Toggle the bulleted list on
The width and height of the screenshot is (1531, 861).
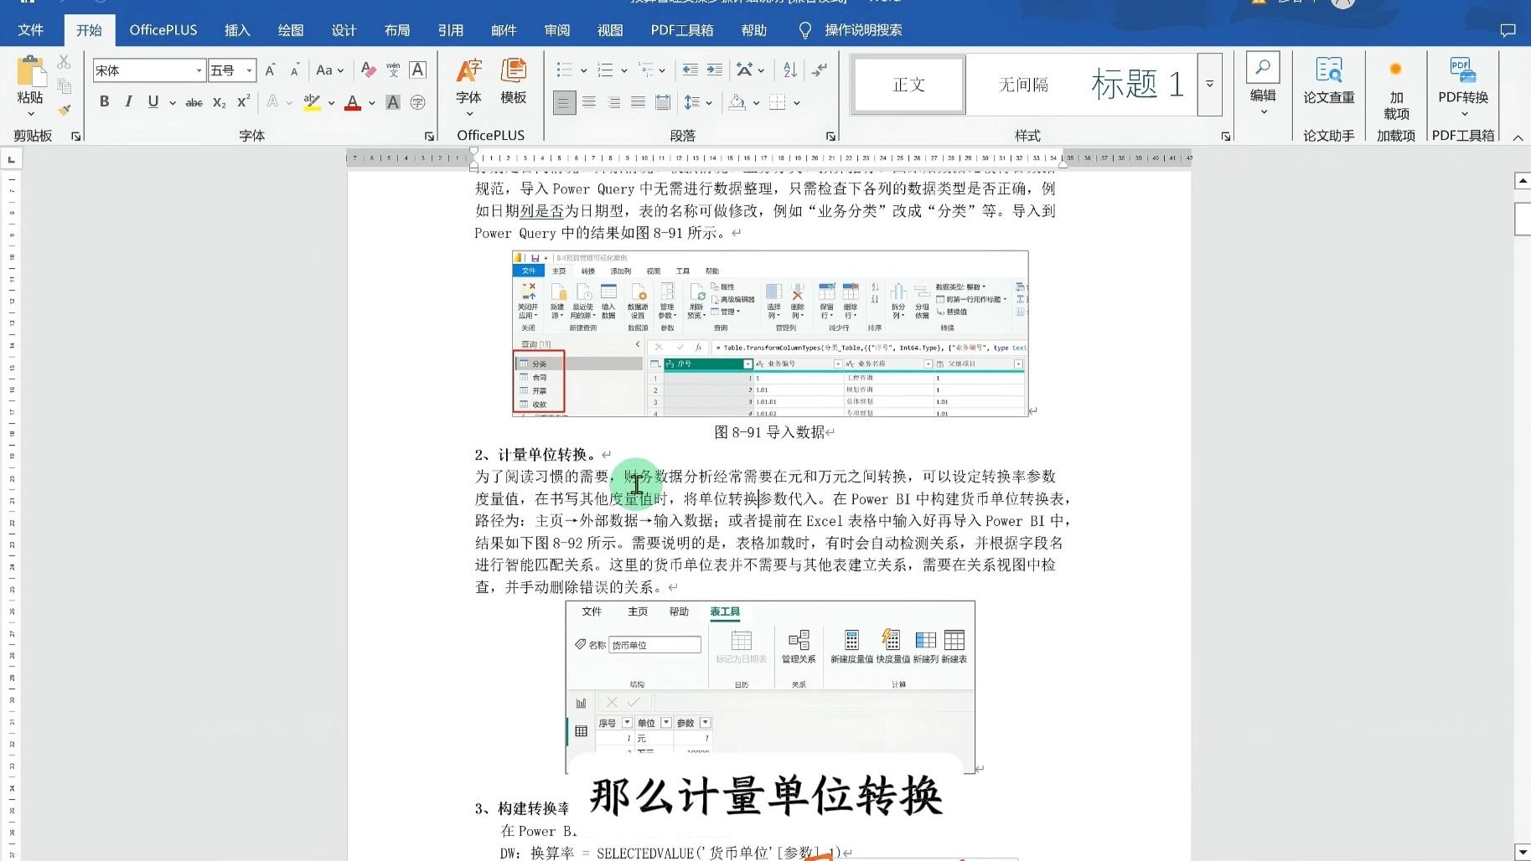click(564, 70)
